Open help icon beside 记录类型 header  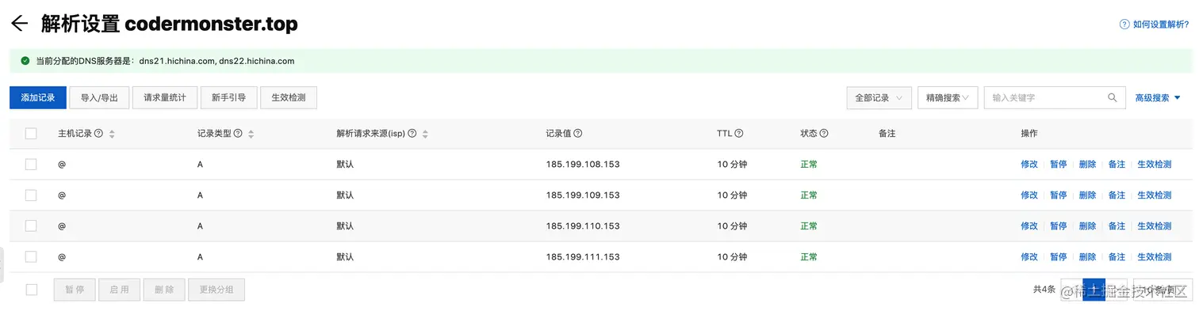(x=238, y=134)
